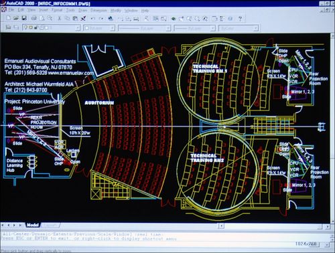335x253 pixels.
Task: Click the Undo arrow icon
Action: [93, 19]
